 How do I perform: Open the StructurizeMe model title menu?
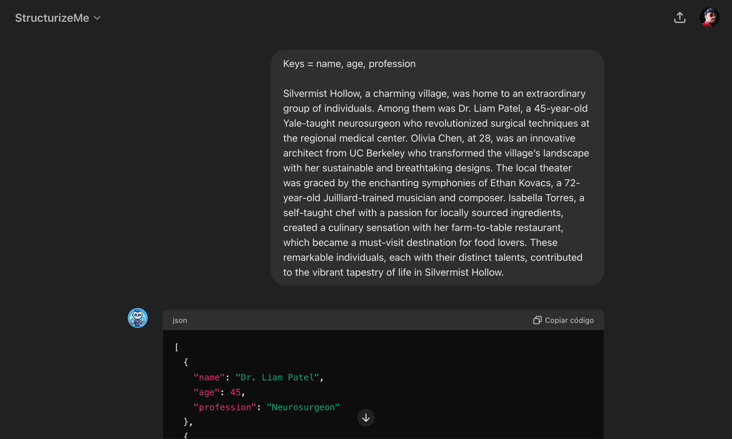click(52, 18)
